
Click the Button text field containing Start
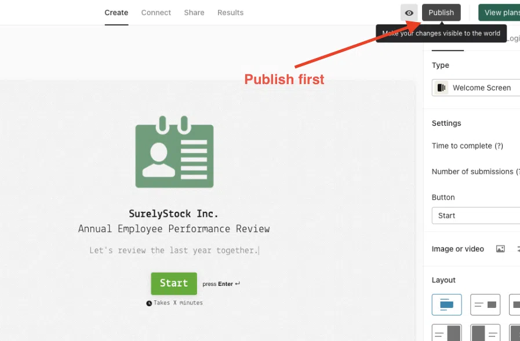coord(475,216)
